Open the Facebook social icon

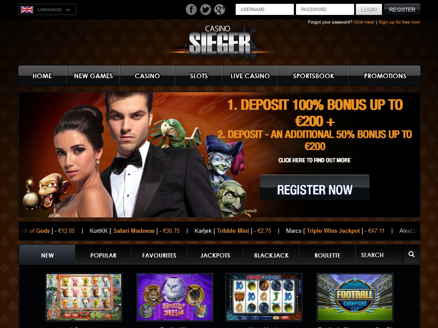click(x=191, y=9)
